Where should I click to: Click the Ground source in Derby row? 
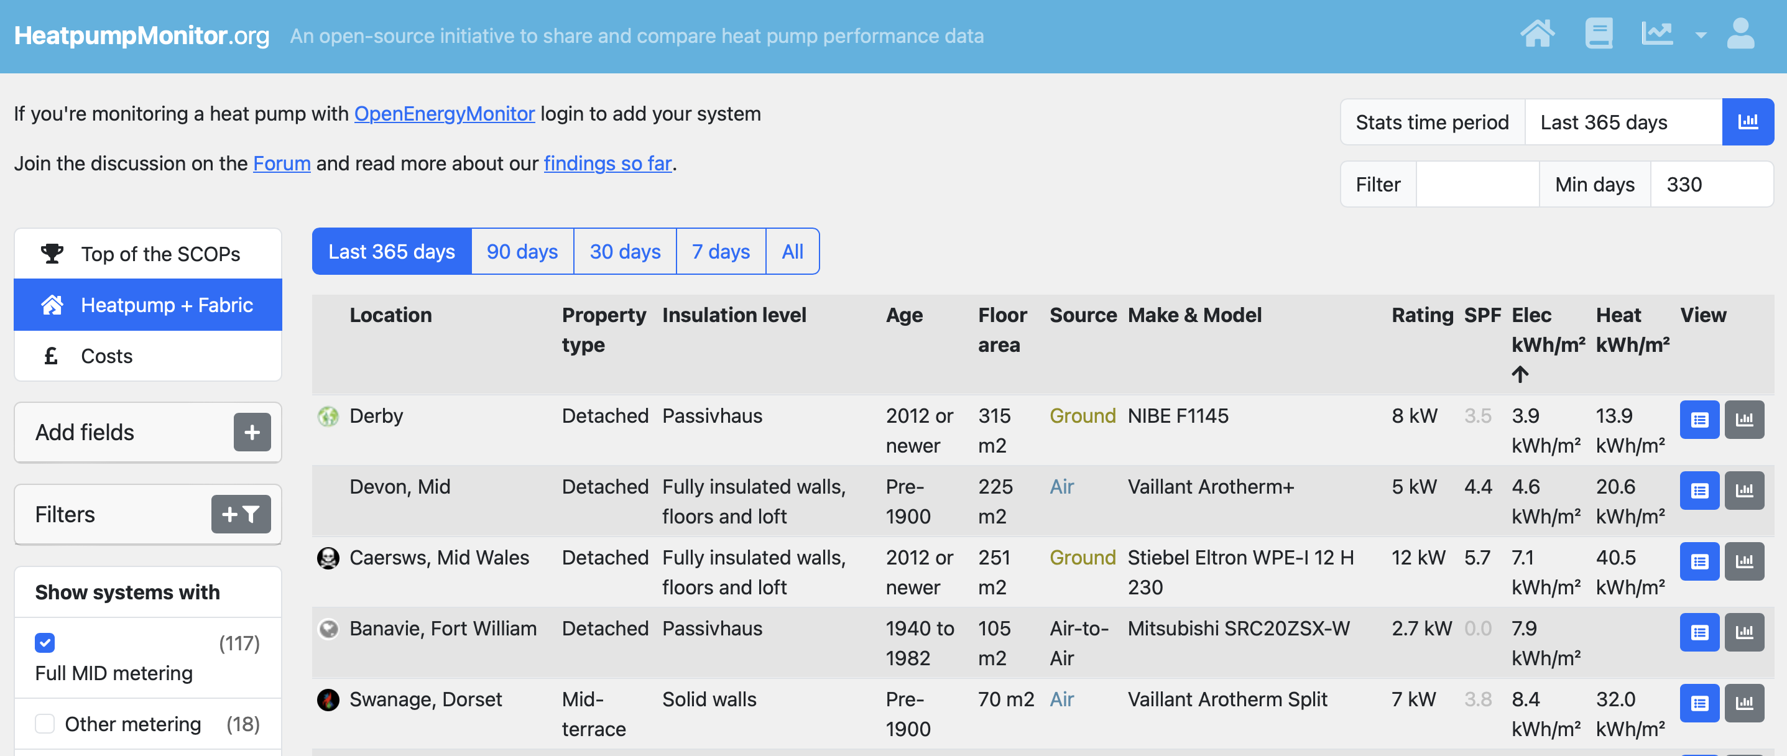pyautogui.click(x=1082, y=415)
